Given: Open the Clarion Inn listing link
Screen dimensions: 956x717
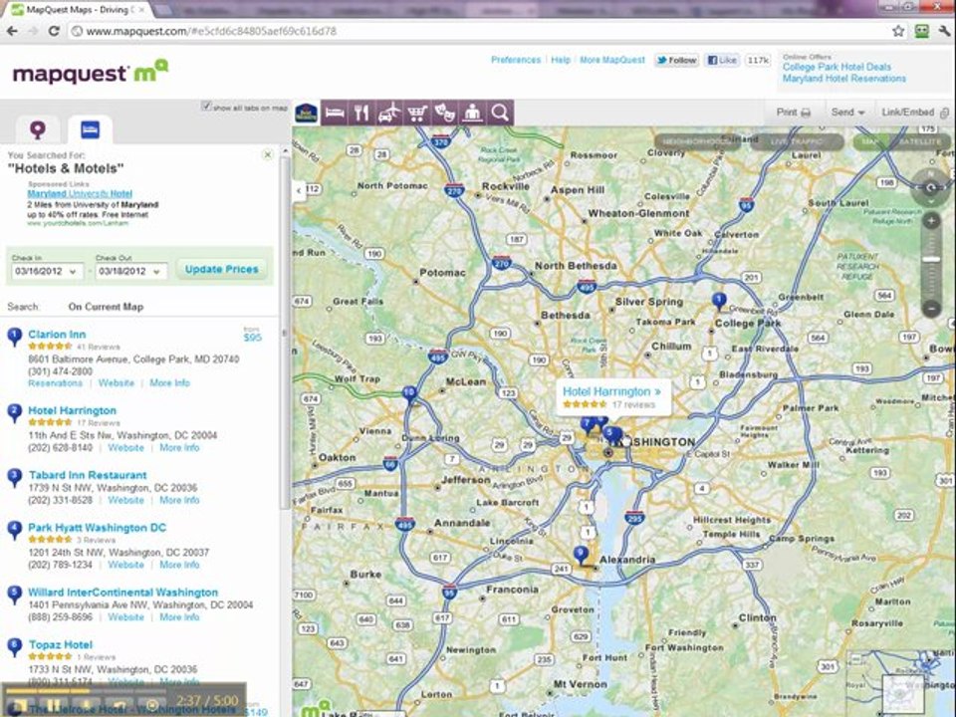Looking at the screenshot, I should tap(57, 335).
